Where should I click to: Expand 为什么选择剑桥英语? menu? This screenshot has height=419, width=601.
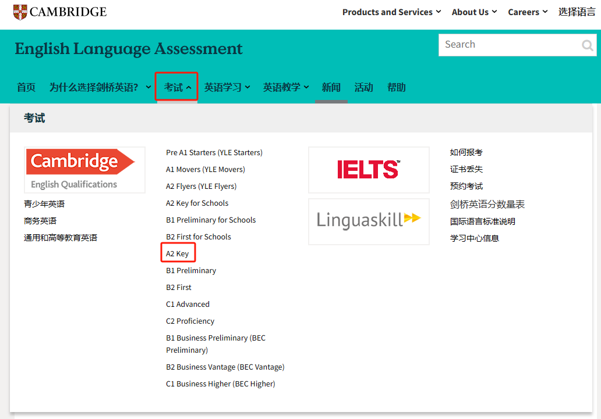(100, 87)
